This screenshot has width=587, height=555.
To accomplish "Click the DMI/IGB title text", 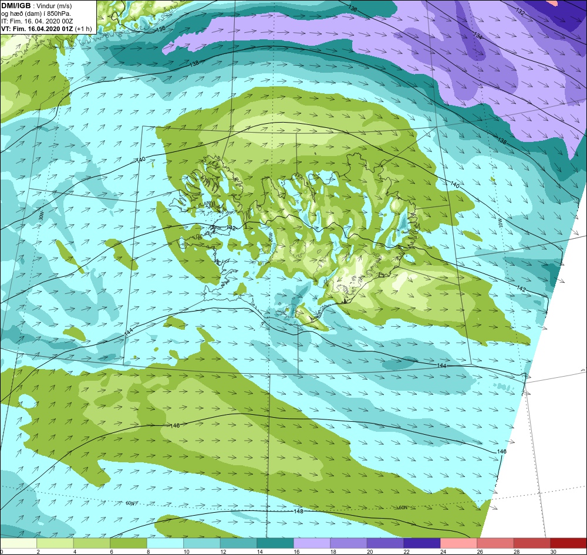I will [x=16, y=6].
